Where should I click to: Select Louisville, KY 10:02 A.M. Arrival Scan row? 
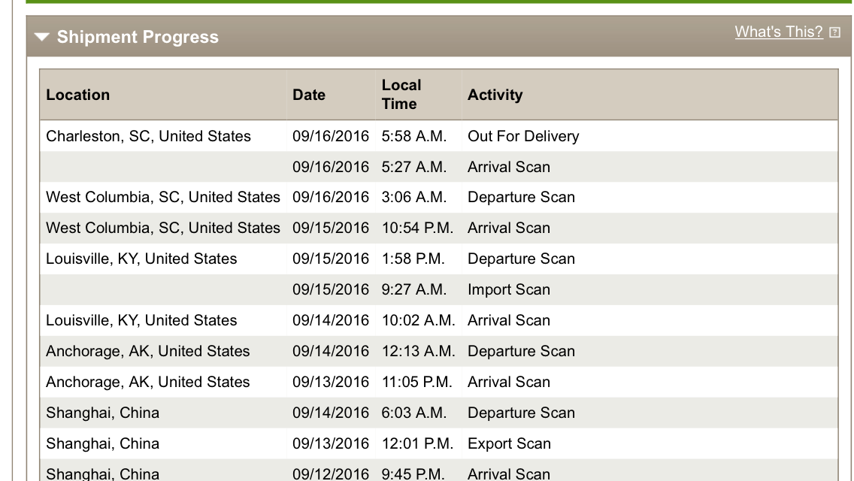[x=439, y=320]
